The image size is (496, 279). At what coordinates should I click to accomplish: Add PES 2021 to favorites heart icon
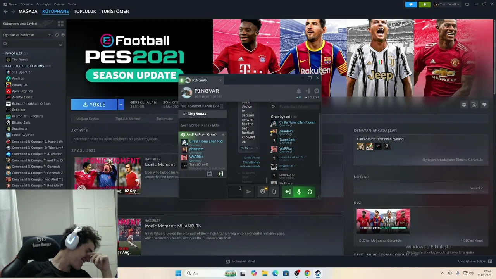coord(484,105)
